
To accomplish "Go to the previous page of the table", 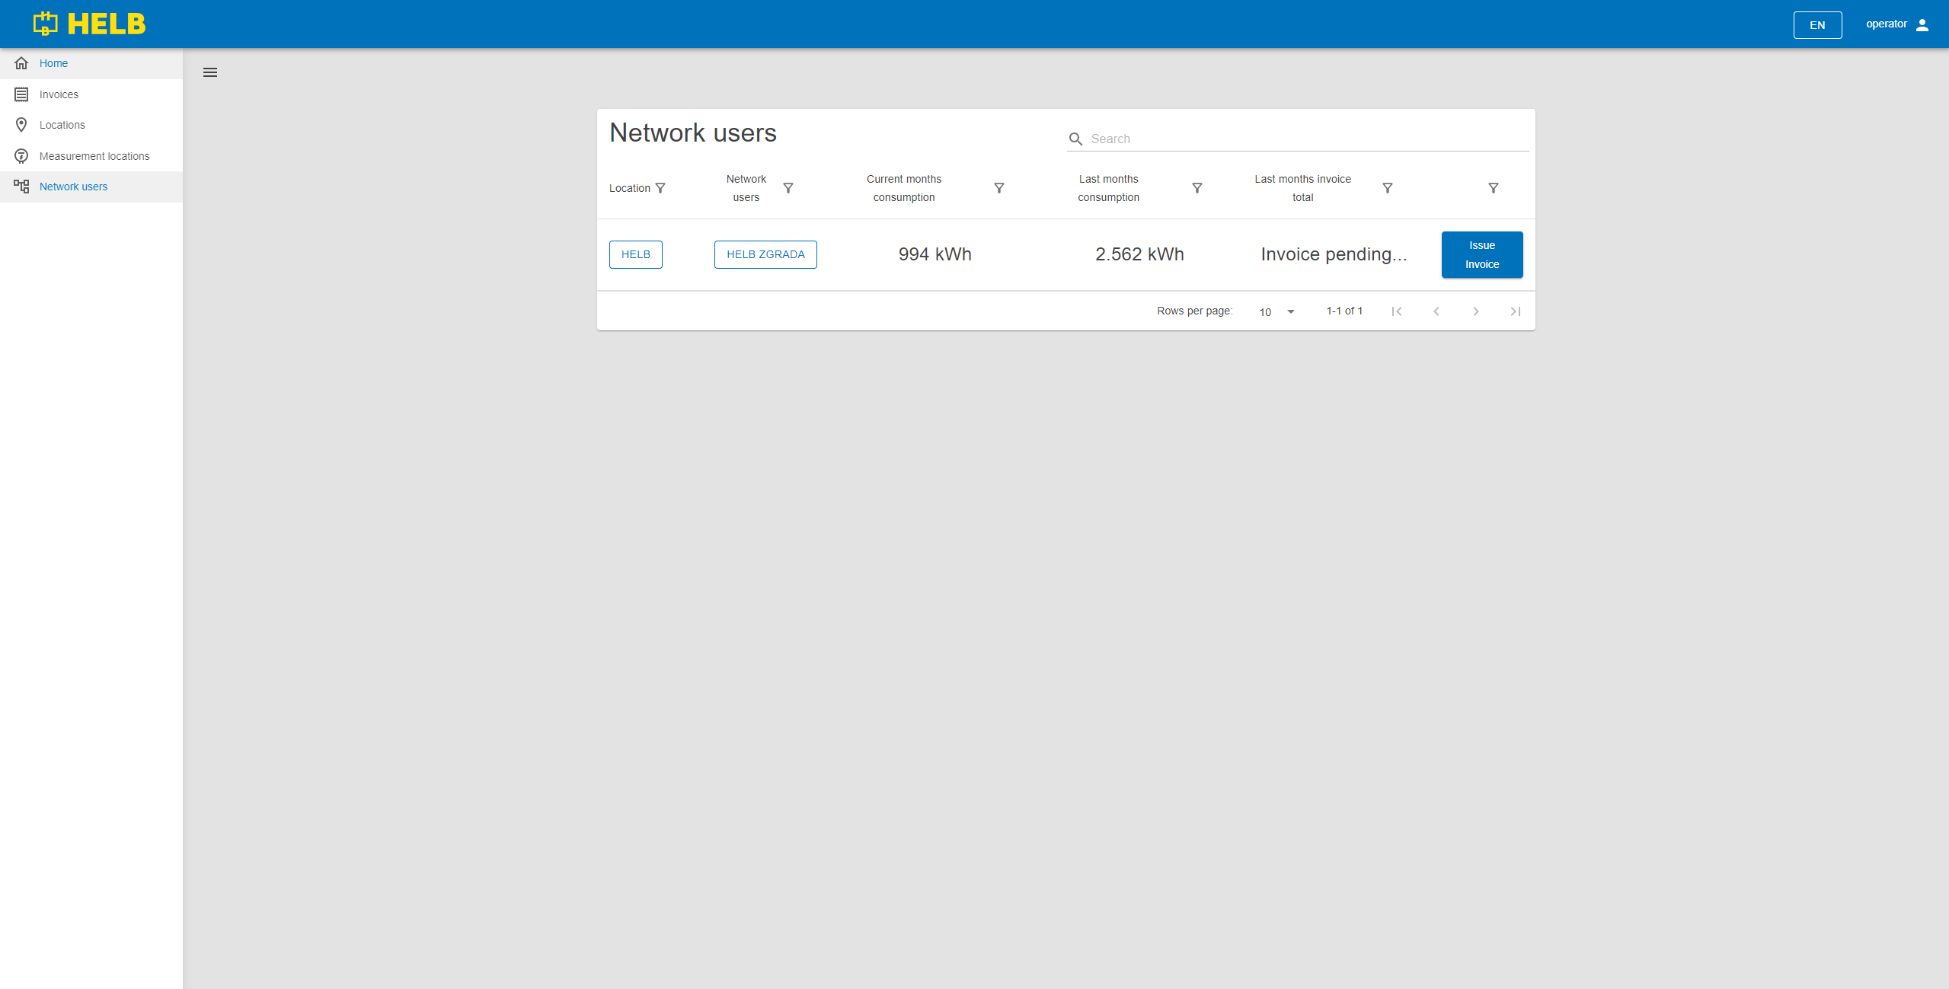I will [x=1436, y=311].
